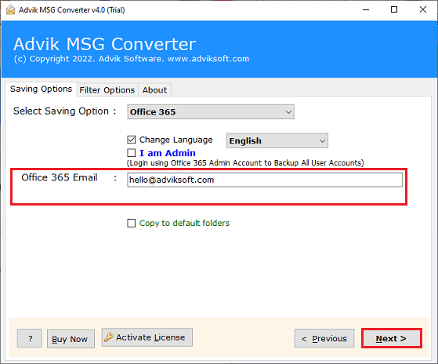Click the 'Select Saving Option :' label
438x364 pixels.
coord(64,111)
